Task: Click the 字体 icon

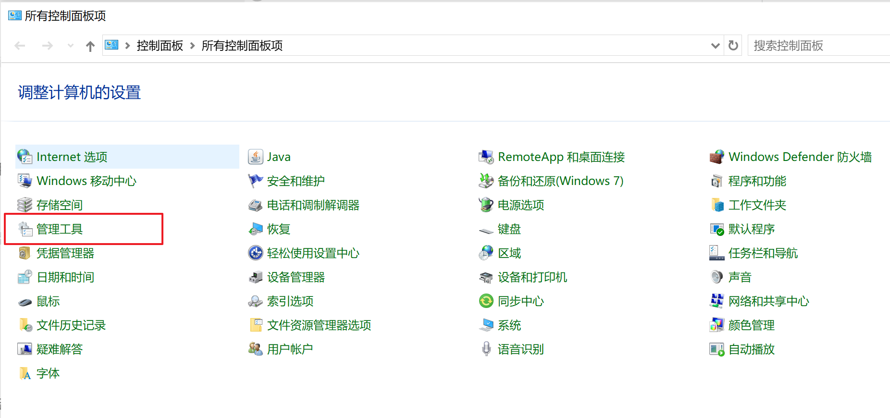Action: point(25,373)
